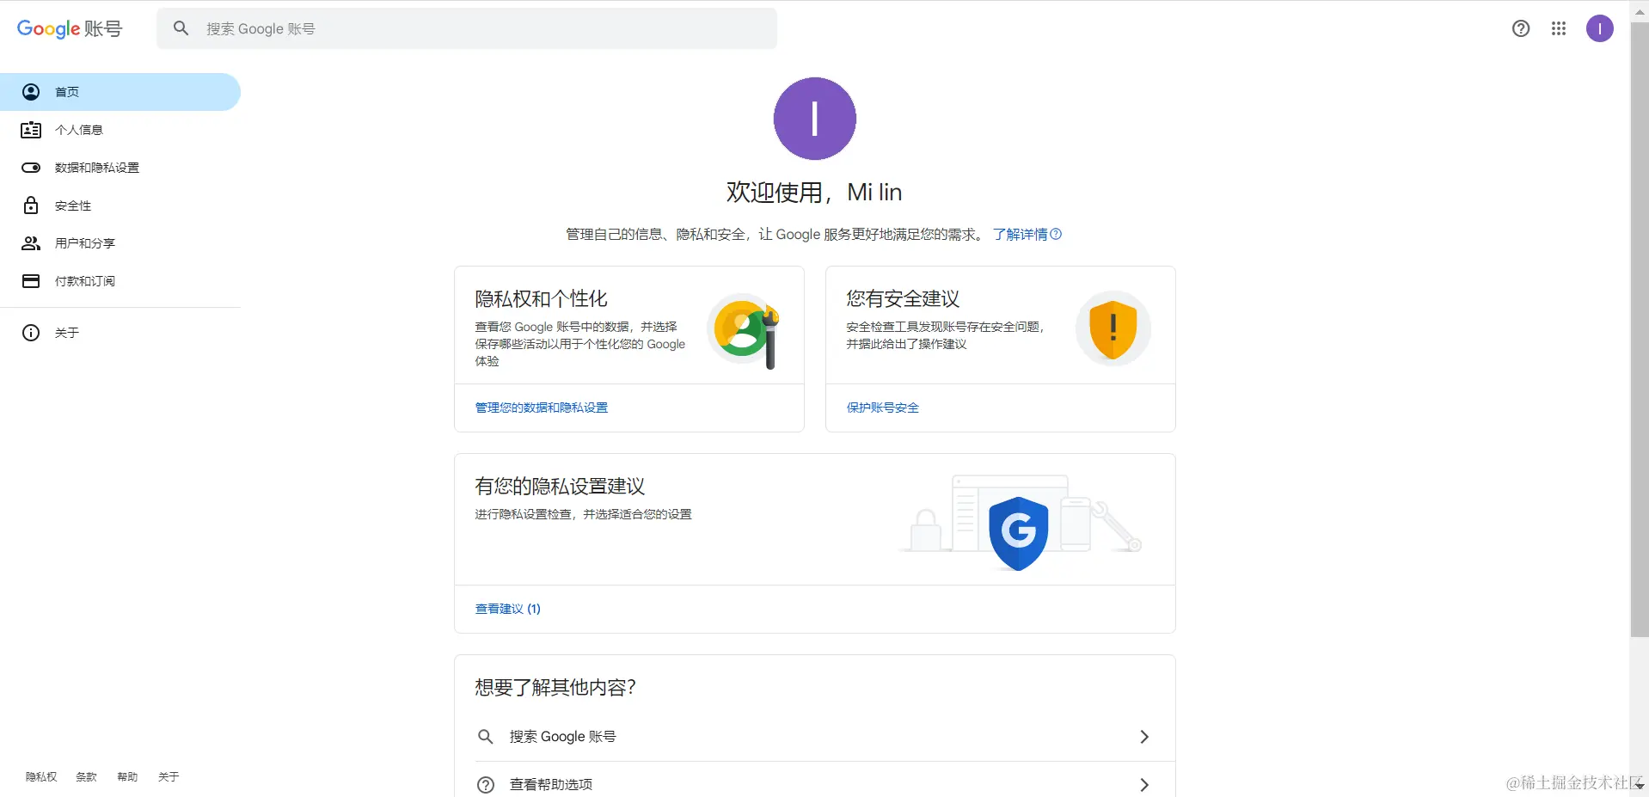The height and width of the screenshot is (797, 1649).
Task: Click the question mark icon beside 查看帮助选项
Action: click(486, 785)
